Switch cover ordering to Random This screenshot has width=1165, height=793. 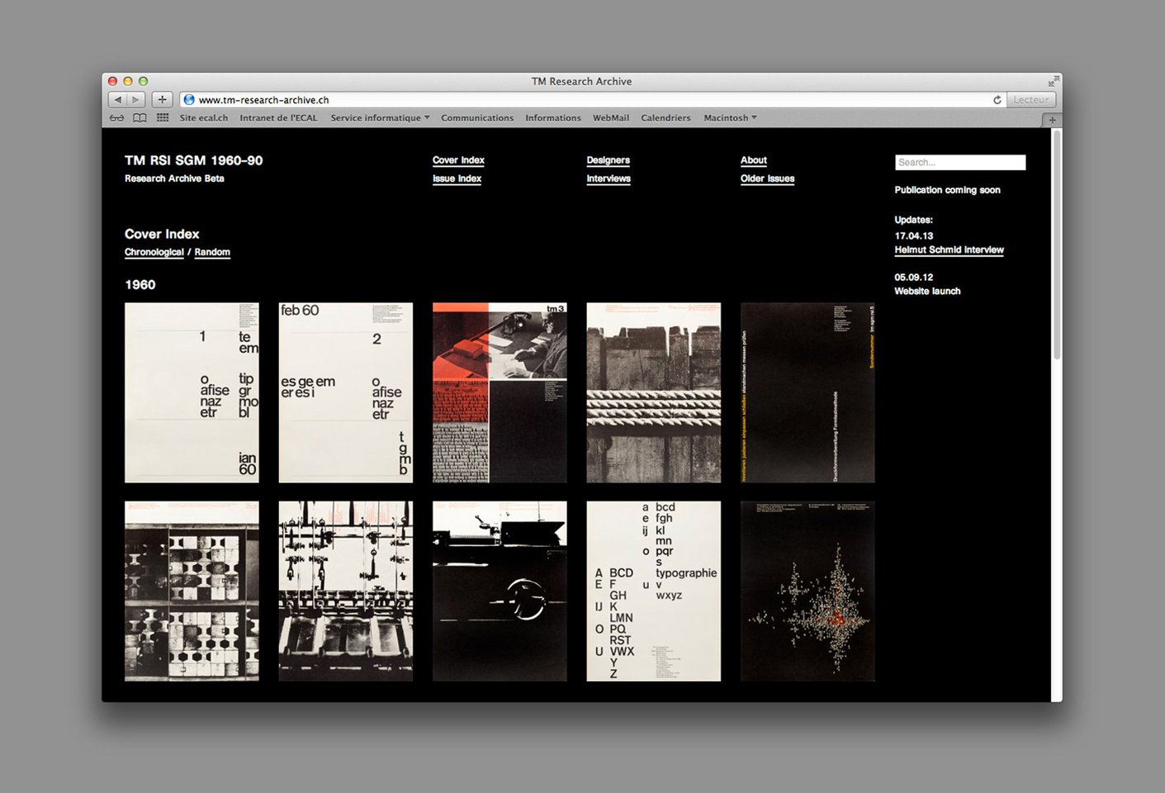(212, 252)
